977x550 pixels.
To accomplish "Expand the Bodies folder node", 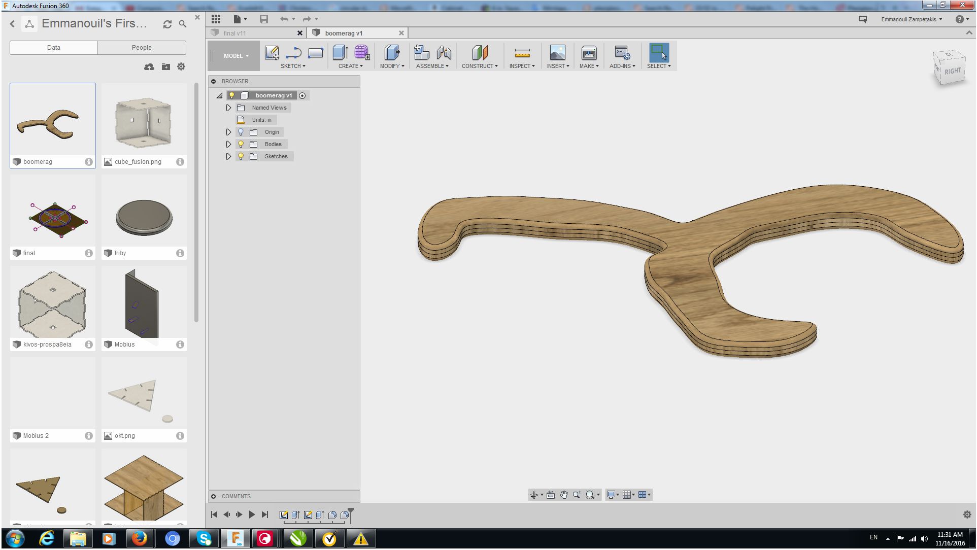I will click(x=228, y=144).
